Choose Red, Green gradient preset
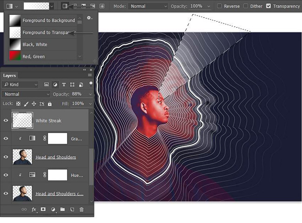302x223 pixels. [x=43, y=56]
